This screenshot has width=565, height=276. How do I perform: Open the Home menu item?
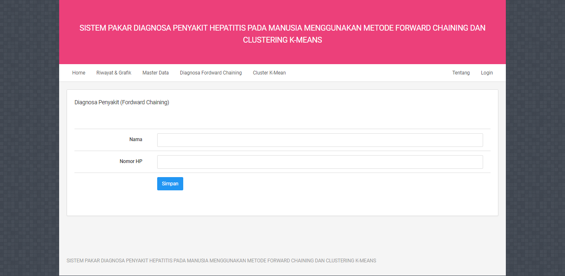pyautogui.click(x=79, y=73)
